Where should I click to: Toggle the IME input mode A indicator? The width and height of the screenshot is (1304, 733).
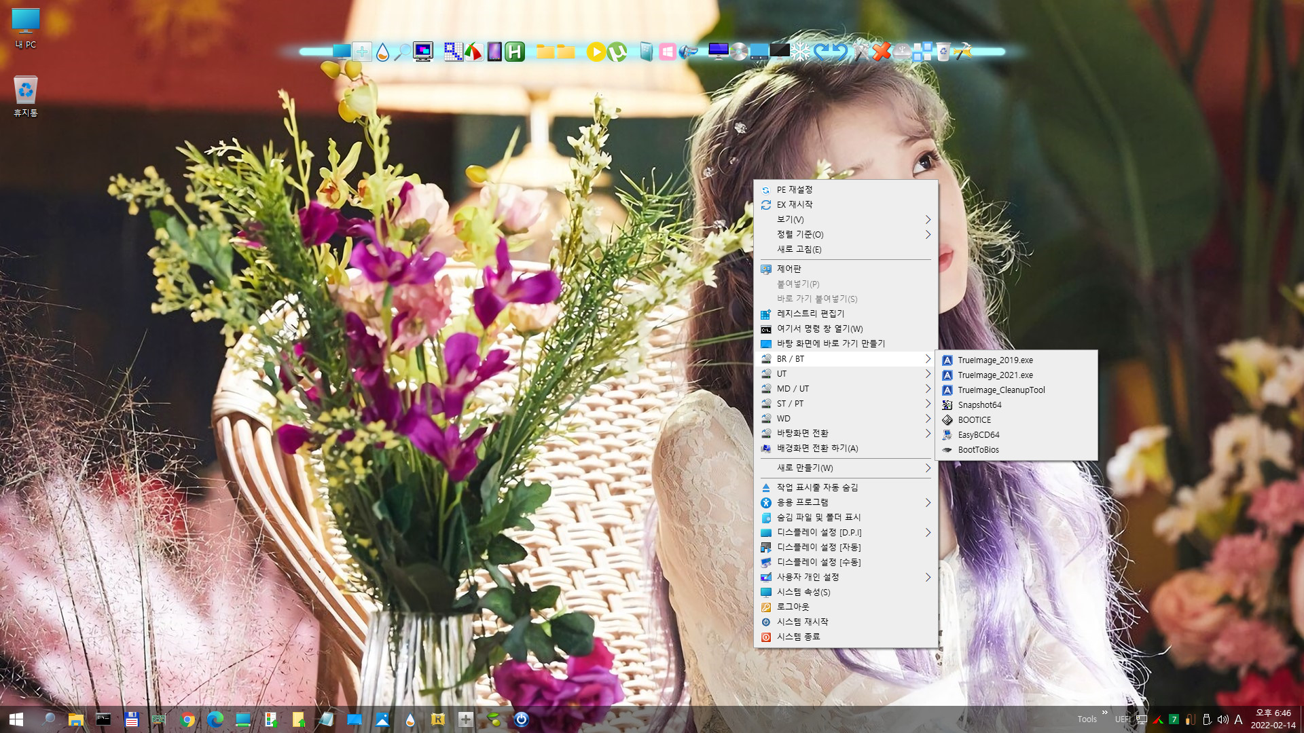coord(1238,719)
